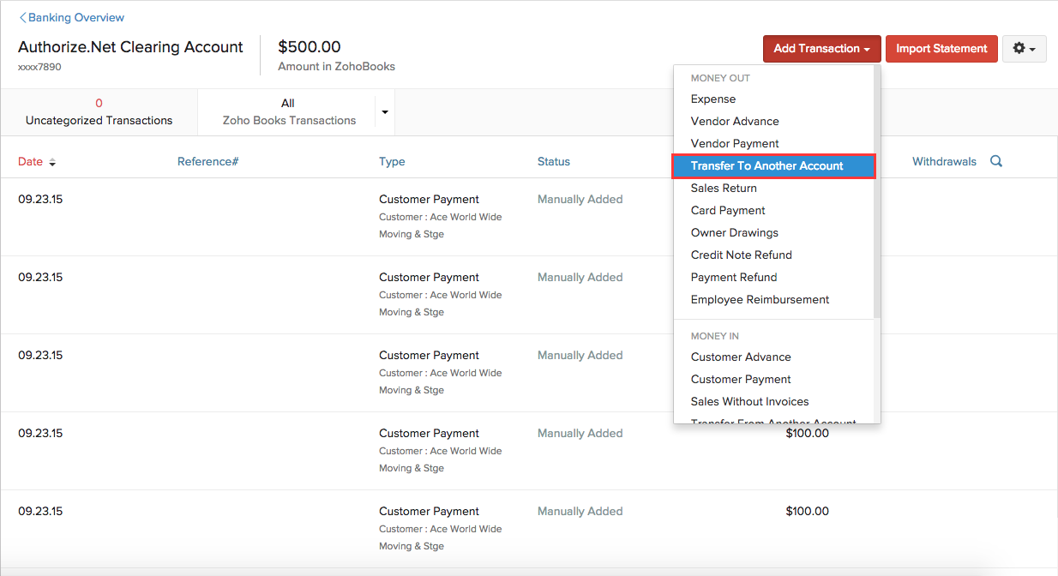Select Sales Return menu entry
Viewport: 1058px width, 576px height.
point(724,188)
